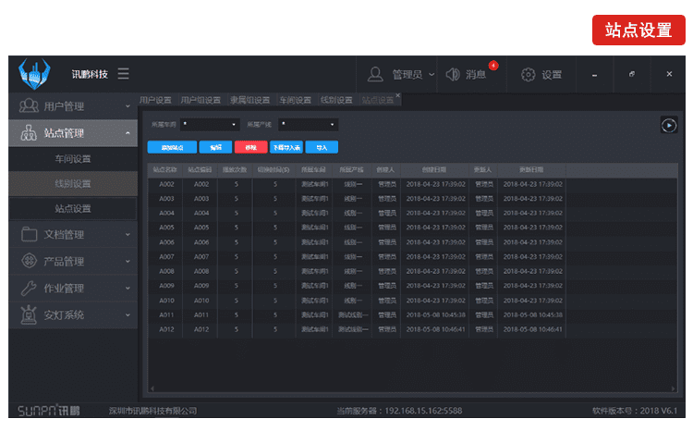Screen dimensions: 693x431
Task: Open the 消息 notifications speaker icon
Action: (453, 74)
